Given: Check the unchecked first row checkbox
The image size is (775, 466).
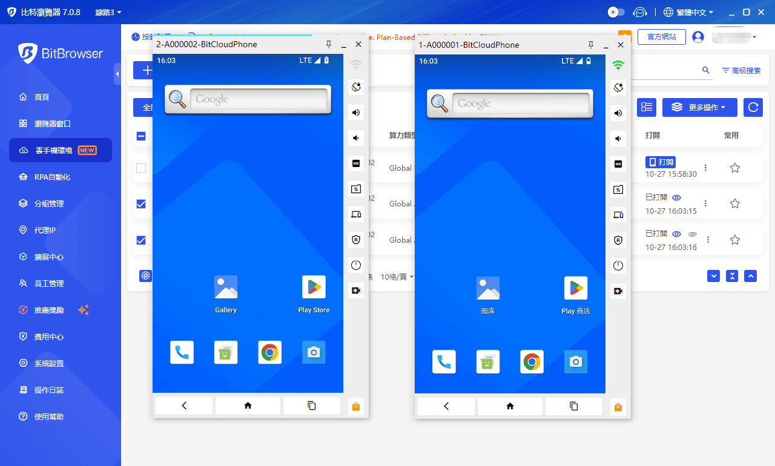Looking at the screenshot, I should (x=141, y=168).
